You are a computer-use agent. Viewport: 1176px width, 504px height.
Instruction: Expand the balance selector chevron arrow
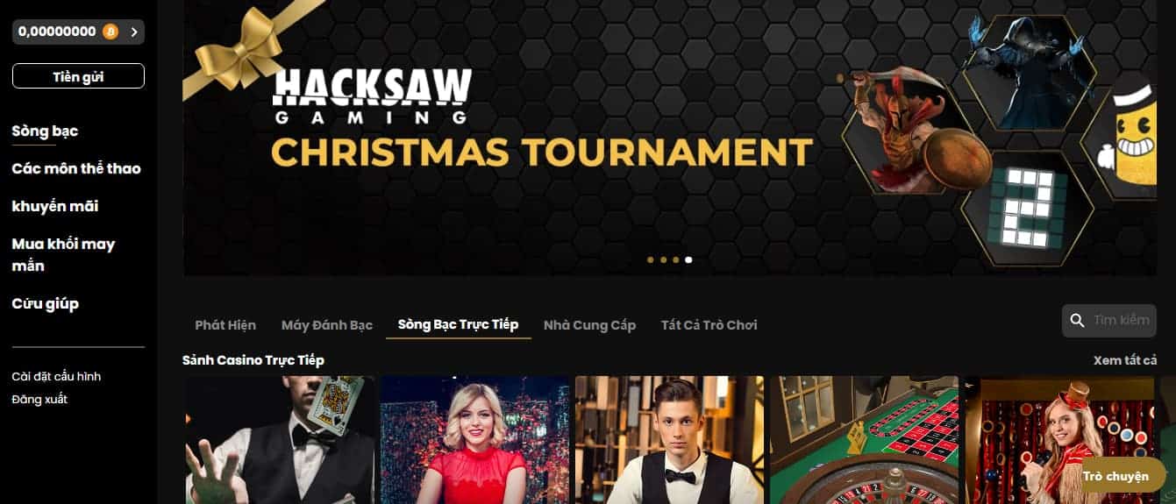tap(133, 32)
